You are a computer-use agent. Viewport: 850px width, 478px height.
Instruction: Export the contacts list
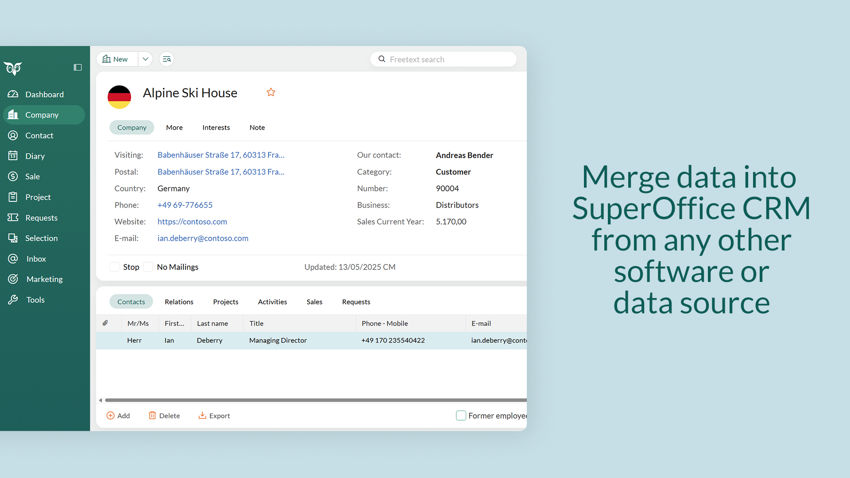214,416
